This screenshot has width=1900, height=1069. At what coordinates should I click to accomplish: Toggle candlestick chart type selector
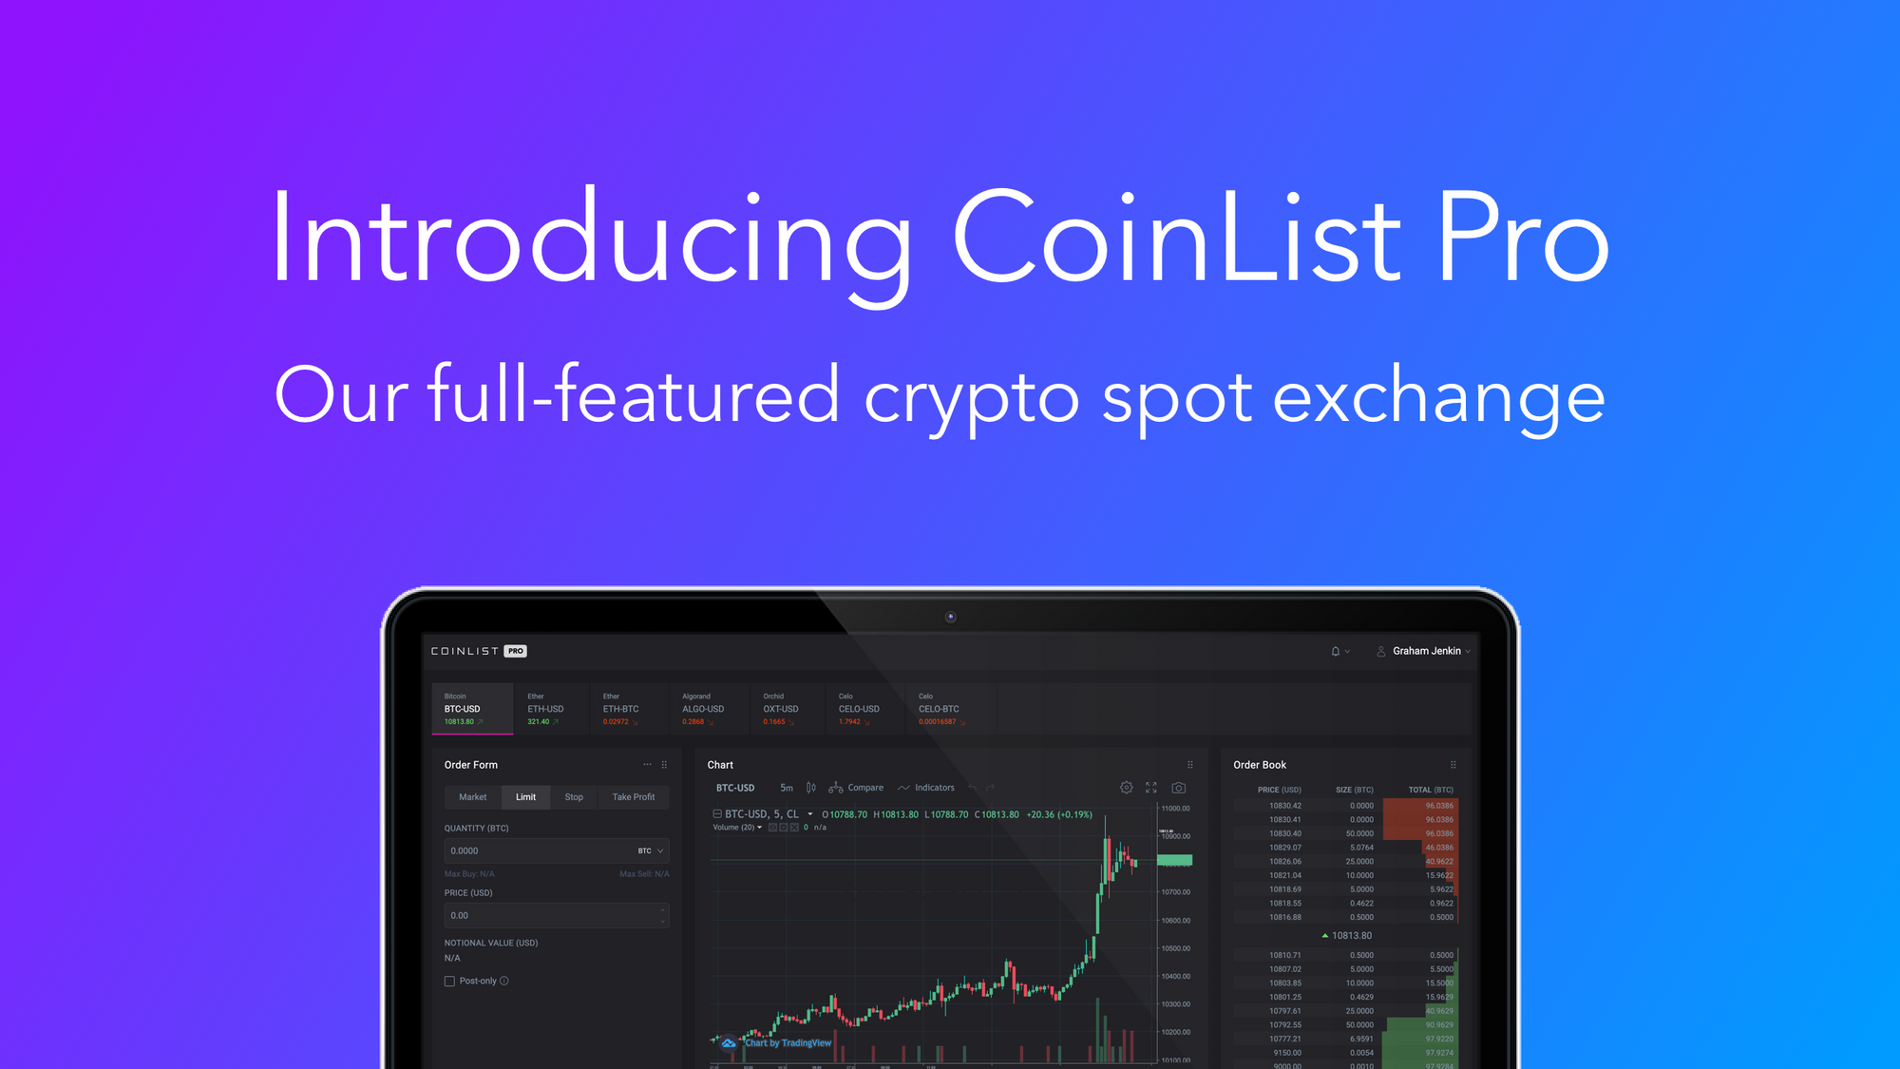tap(810, 787)
